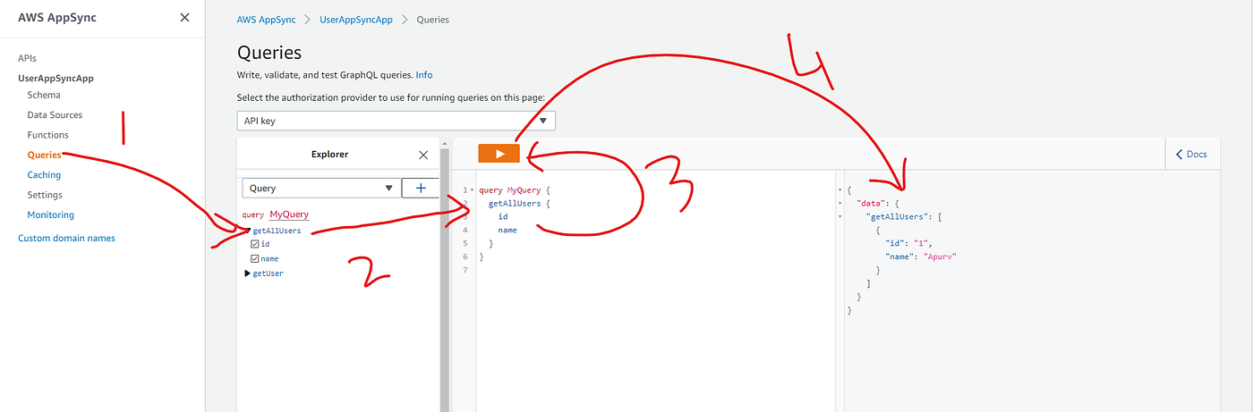Open Custom domain names link
The image size is (1253, 412).
(66, 238)
